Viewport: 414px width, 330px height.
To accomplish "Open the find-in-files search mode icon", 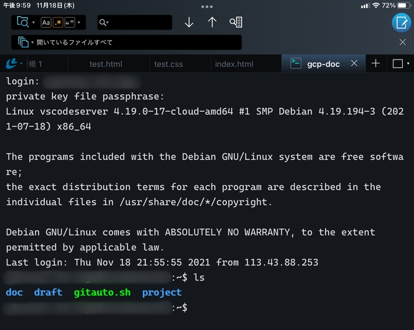I will pyautogui.click(x=23, y=22).
